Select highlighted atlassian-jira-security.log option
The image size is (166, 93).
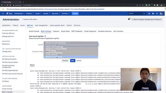point(71,57)
